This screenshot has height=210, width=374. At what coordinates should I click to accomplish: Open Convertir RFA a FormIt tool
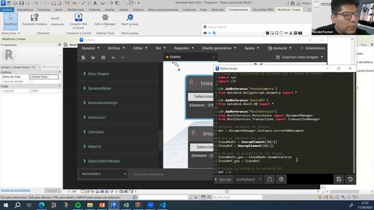tap(78, 21)
